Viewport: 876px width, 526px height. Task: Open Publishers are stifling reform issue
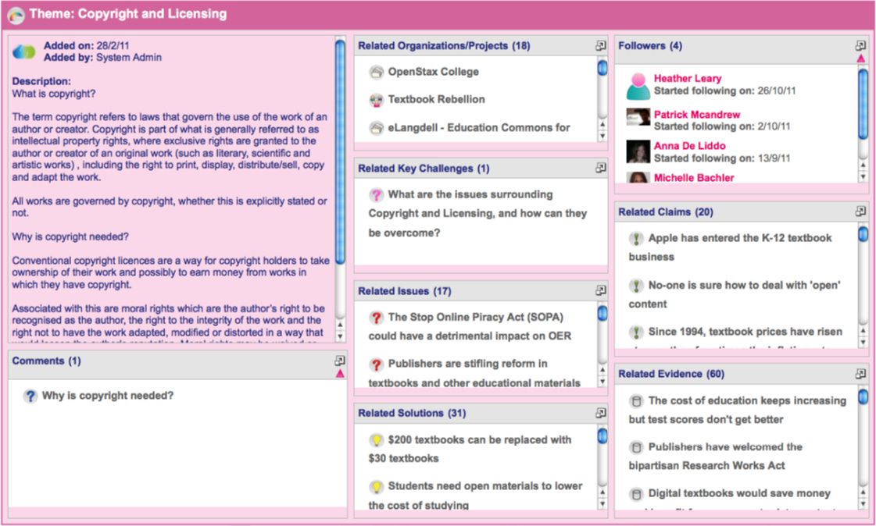tap(474, 373)
